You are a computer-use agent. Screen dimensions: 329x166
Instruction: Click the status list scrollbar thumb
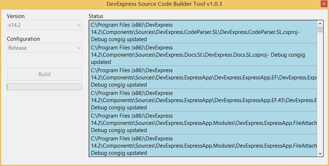[x=320, y=30]
